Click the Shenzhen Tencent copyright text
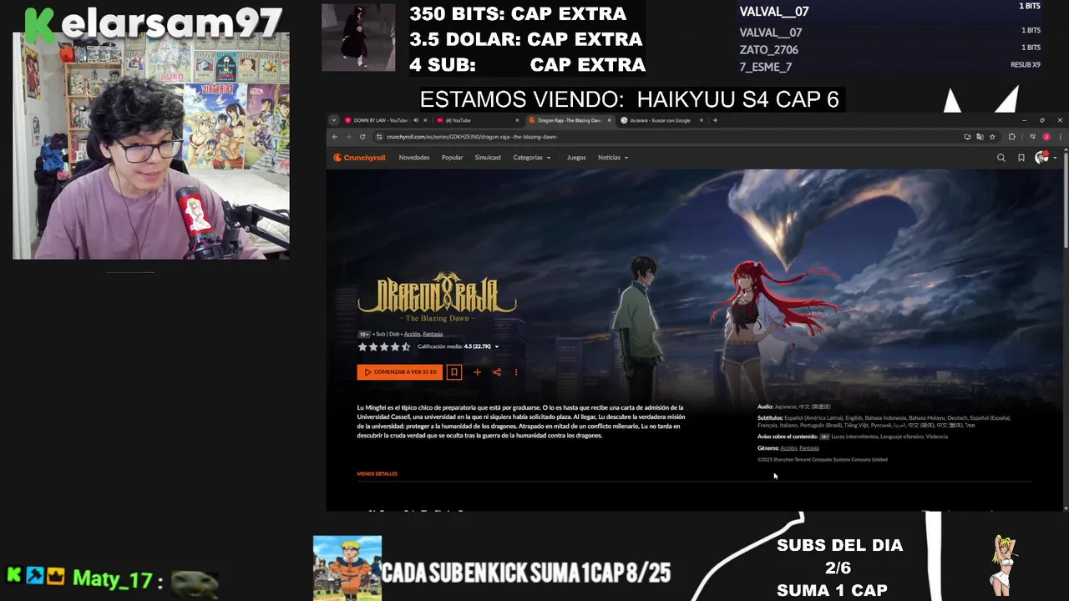Viewport: 1069px width, 601px height. click(823, 460)
